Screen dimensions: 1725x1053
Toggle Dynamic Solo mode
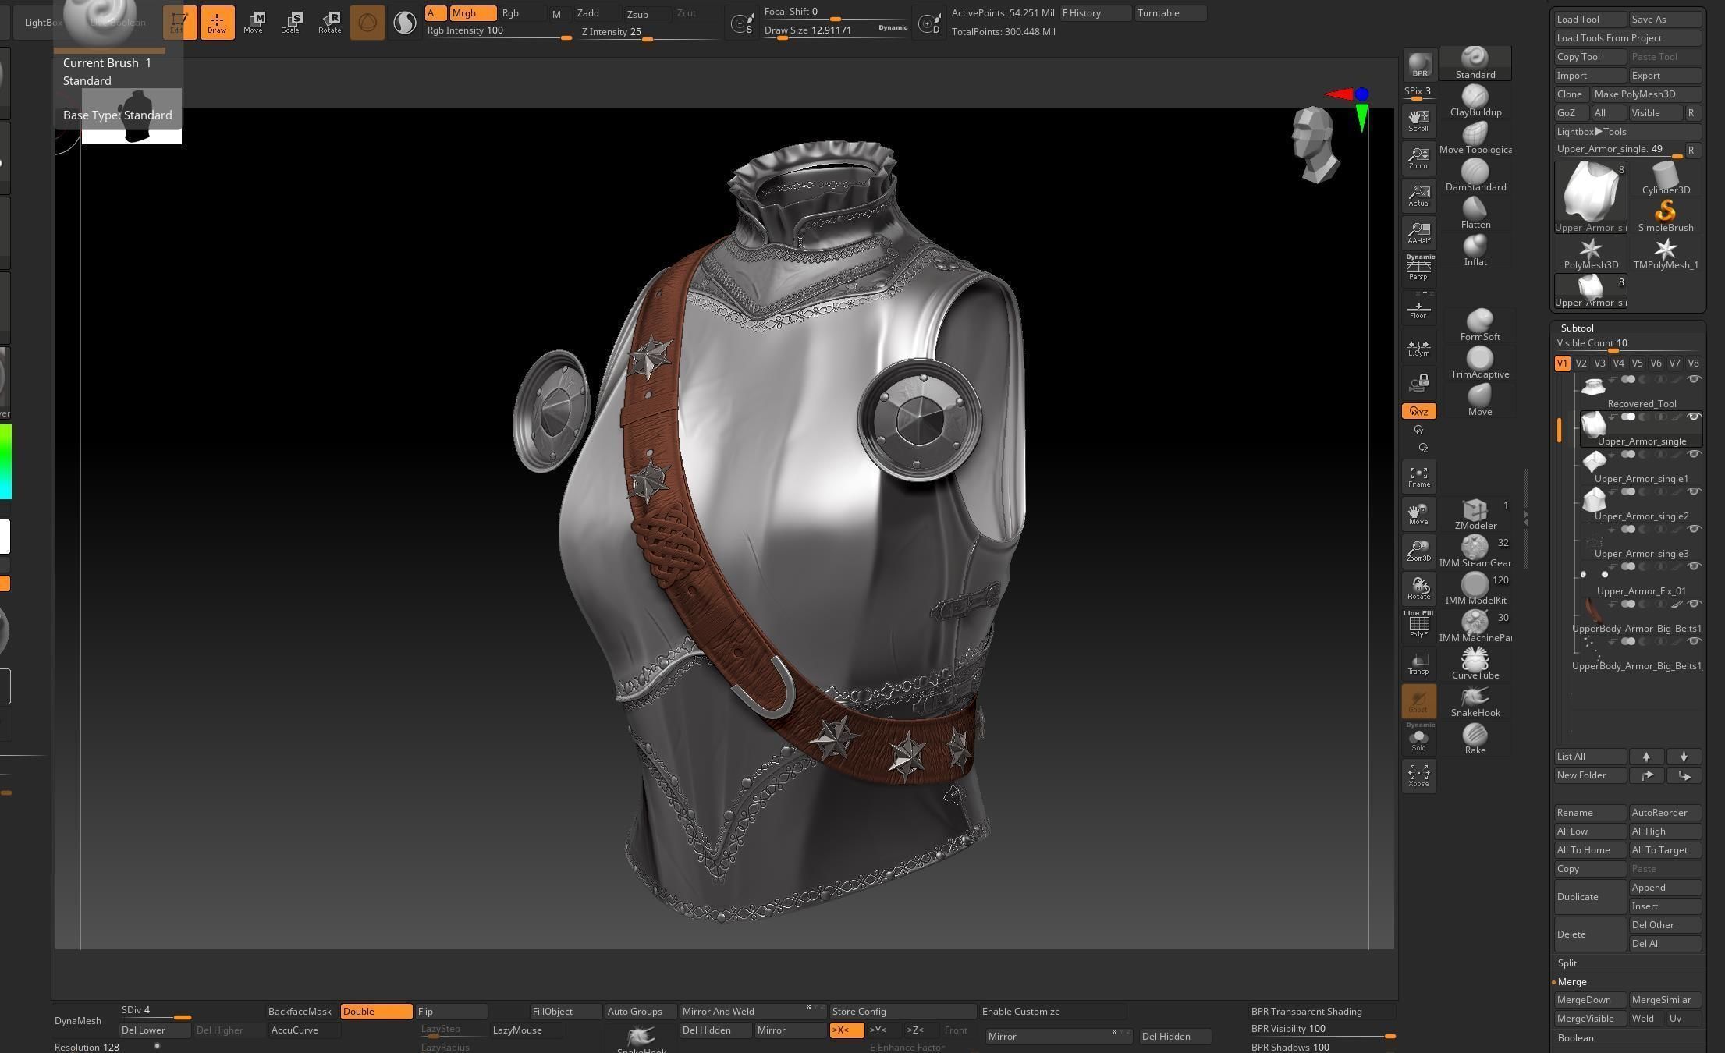(1418, 738)
